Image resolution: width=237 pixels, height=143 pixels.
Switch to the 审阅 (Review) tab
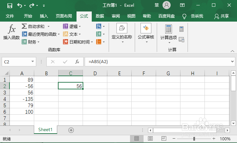[116, 16]
